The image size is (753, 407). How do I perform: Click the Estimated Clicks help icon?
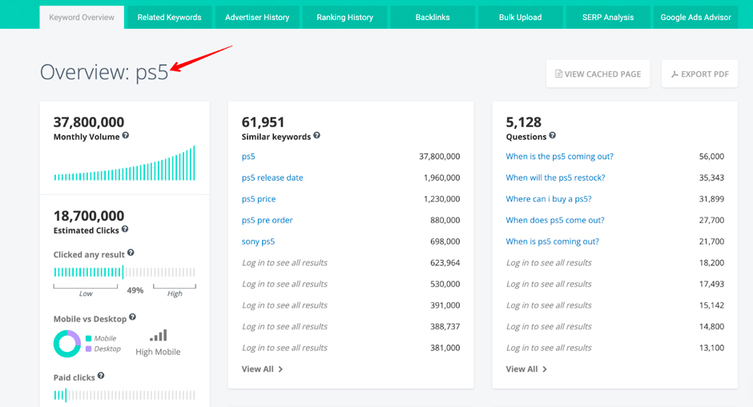click(x=125, y=229)
